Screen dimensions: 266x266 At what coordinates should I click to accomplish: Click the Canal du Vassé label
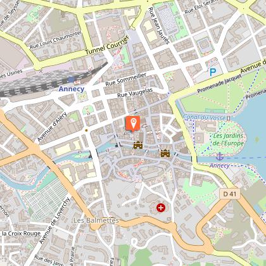pyautogui.click(x=204, y=117)
